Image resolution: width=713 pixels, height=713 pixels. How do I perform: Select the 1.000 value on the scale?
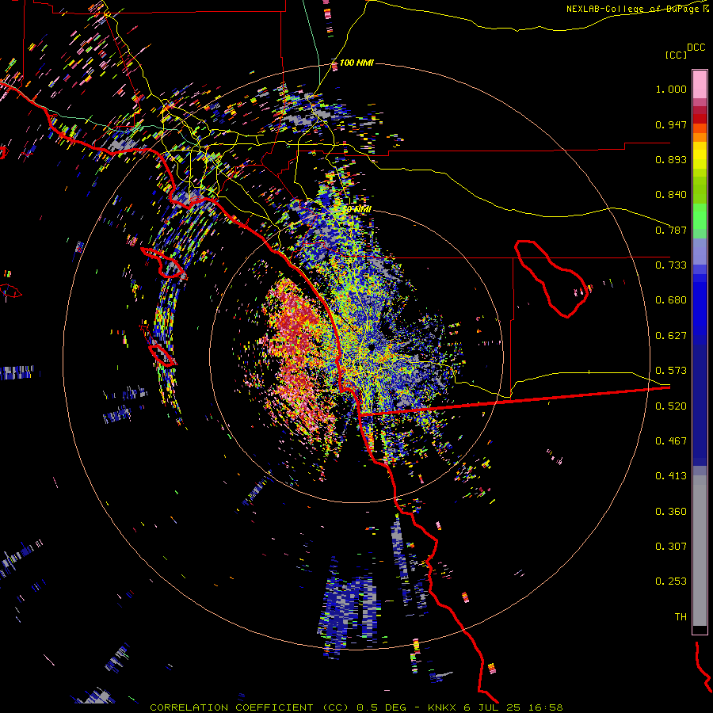point(671,89)
